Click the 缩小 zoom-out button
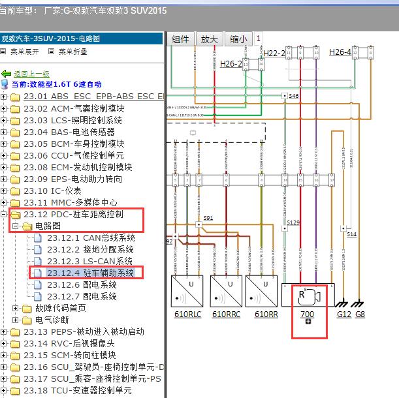Screen dimensions: 399x398 point(238,39)
